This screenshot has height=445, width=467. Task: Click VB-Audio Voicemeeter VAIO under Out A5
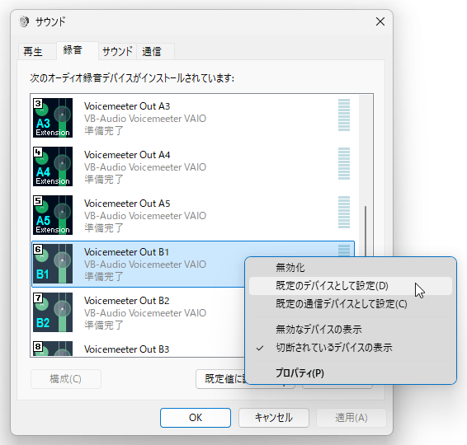pos(145,216)
